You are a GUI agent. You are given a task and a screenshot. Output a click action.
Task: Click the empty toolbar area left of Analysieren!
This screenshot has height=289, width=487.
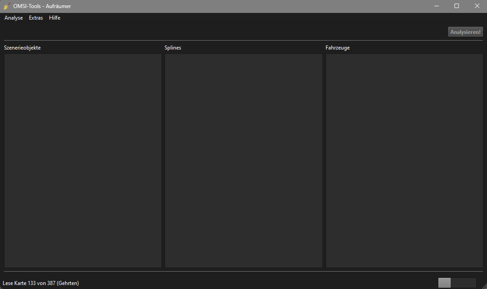click(223, 32)
